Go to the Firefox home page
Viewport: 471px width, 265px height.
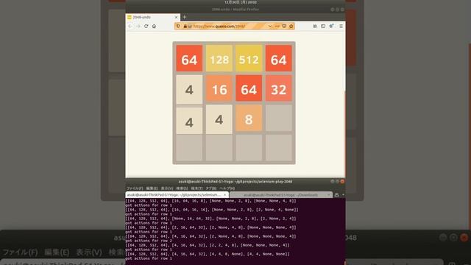(154, 26)
